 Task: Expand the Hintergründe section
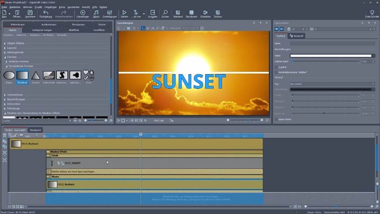tap(15, 52)
